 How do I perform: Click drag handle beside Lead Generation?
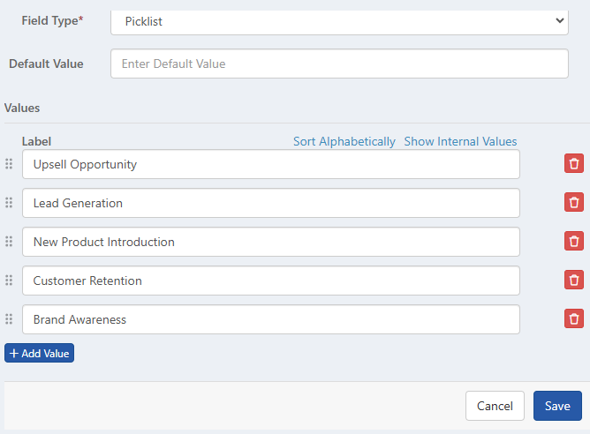tap(9, 203)
